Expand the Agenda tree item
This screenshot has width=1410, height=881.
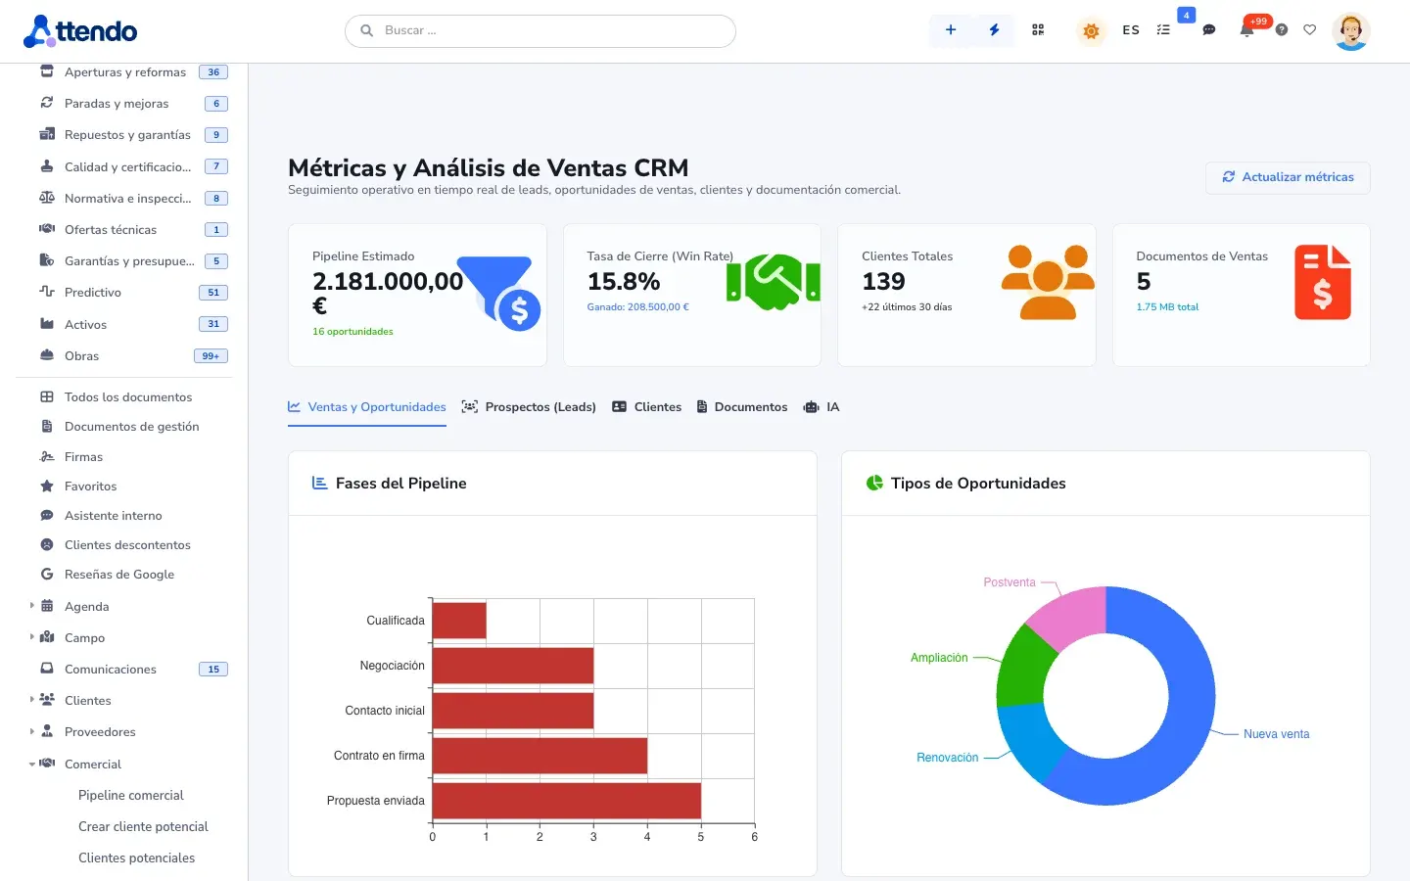tap(32, 606)
